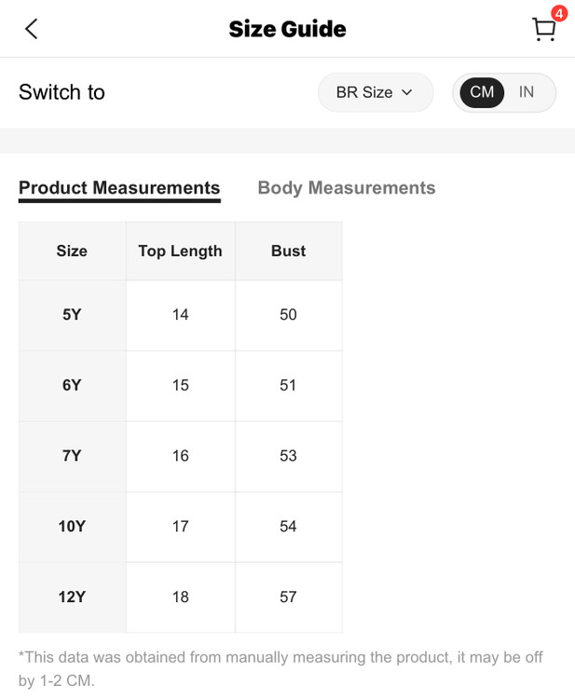Select the 12Y size row

72,596
